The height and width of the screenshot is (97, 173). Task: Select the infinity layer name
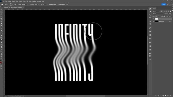(x=160, y=19)
